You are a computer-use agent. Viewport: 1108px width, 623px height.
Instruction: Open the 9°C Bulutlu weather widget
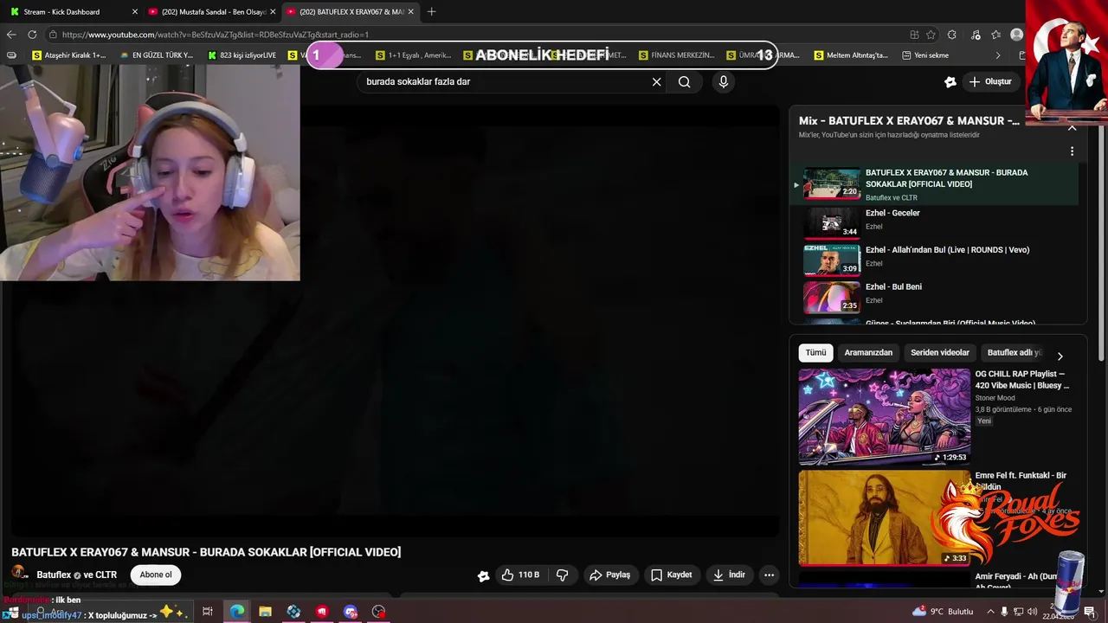943,612
